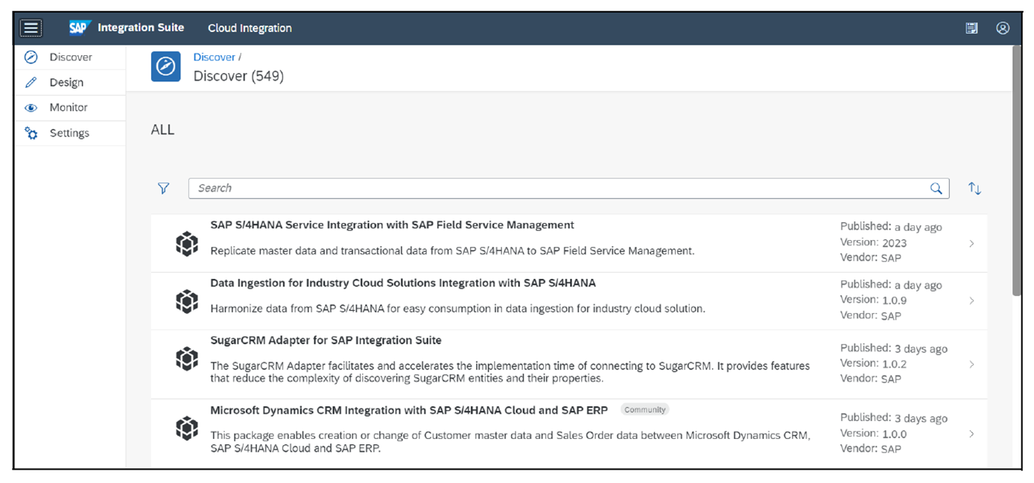The height and width of the screenshot is (483, 1034).
Task: Open the SugarCRM Adapter package title
Action: pos(326,340)
